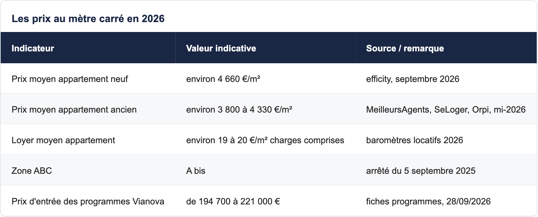Click the 'A bis' value cell
This screenshot has width=538, height=217.
click(x=265, y=170)
